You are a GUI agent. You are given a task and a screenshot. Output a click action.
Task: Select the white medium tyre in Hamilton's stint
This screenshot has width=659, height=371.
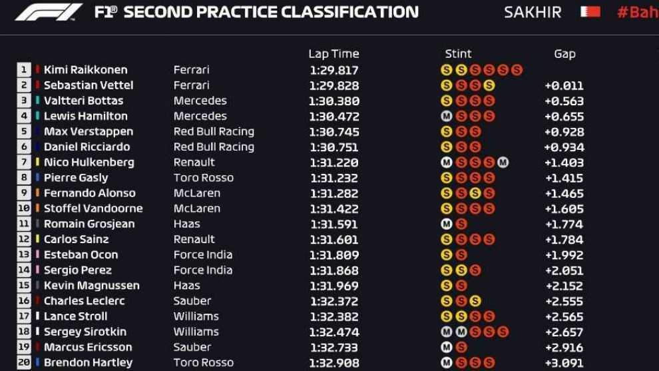pos(447,117)
